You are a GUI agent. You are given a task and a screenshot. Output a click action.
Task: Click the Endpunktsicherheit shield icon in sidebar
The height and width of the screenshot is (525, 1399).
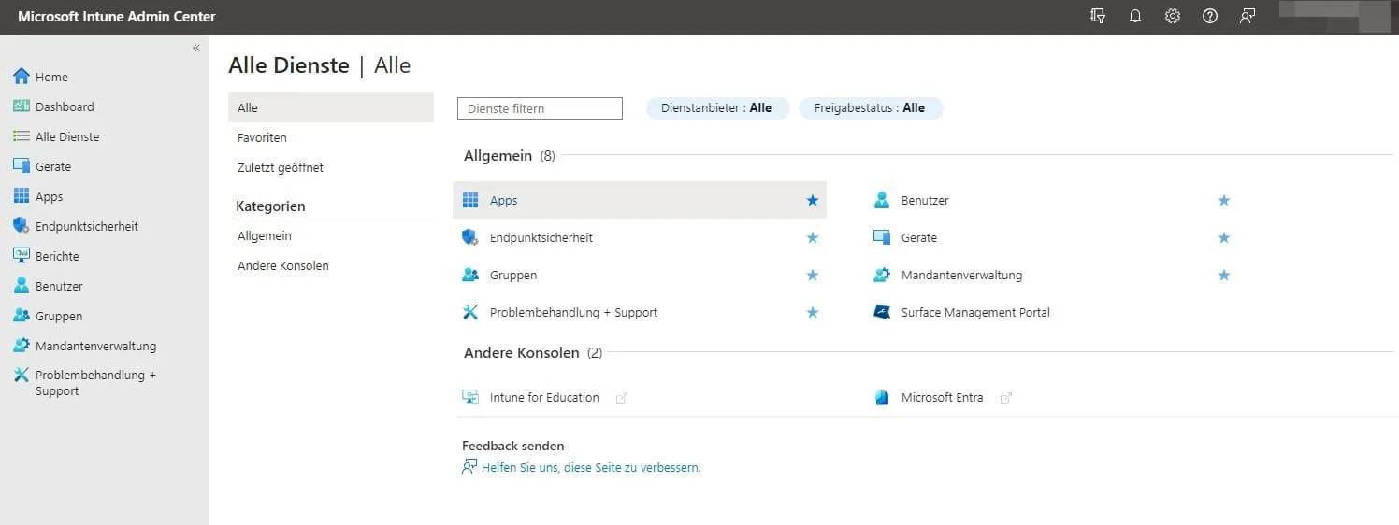pos(21,226)
